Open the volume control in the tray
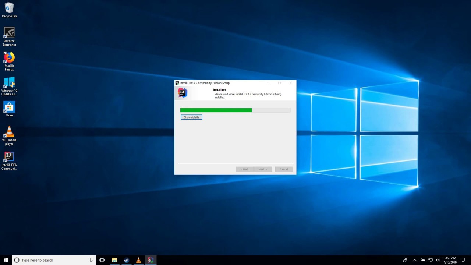The image size is (471, 265). (438, 260)
